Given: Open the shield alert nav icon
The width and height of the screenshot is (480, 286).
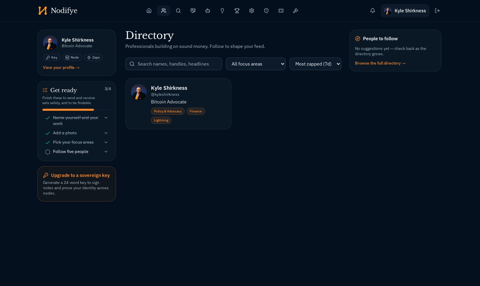Looking at the screenshot, I should 266,11.
